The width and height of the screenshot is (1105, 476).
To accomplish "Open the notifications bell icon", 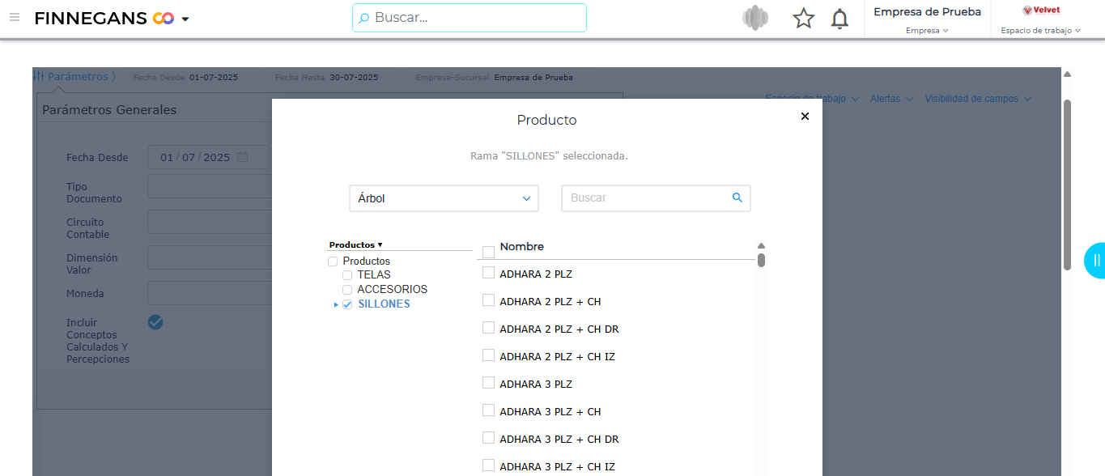I will click(x=840, y=19).
